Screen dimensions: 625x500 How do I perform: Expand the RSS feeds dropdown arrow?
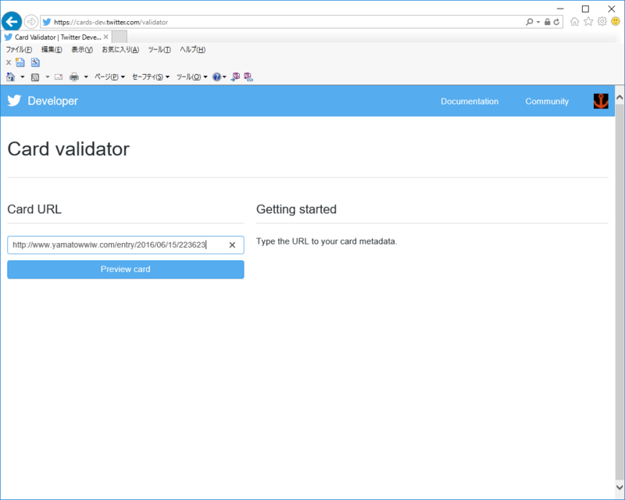[47, 77]
